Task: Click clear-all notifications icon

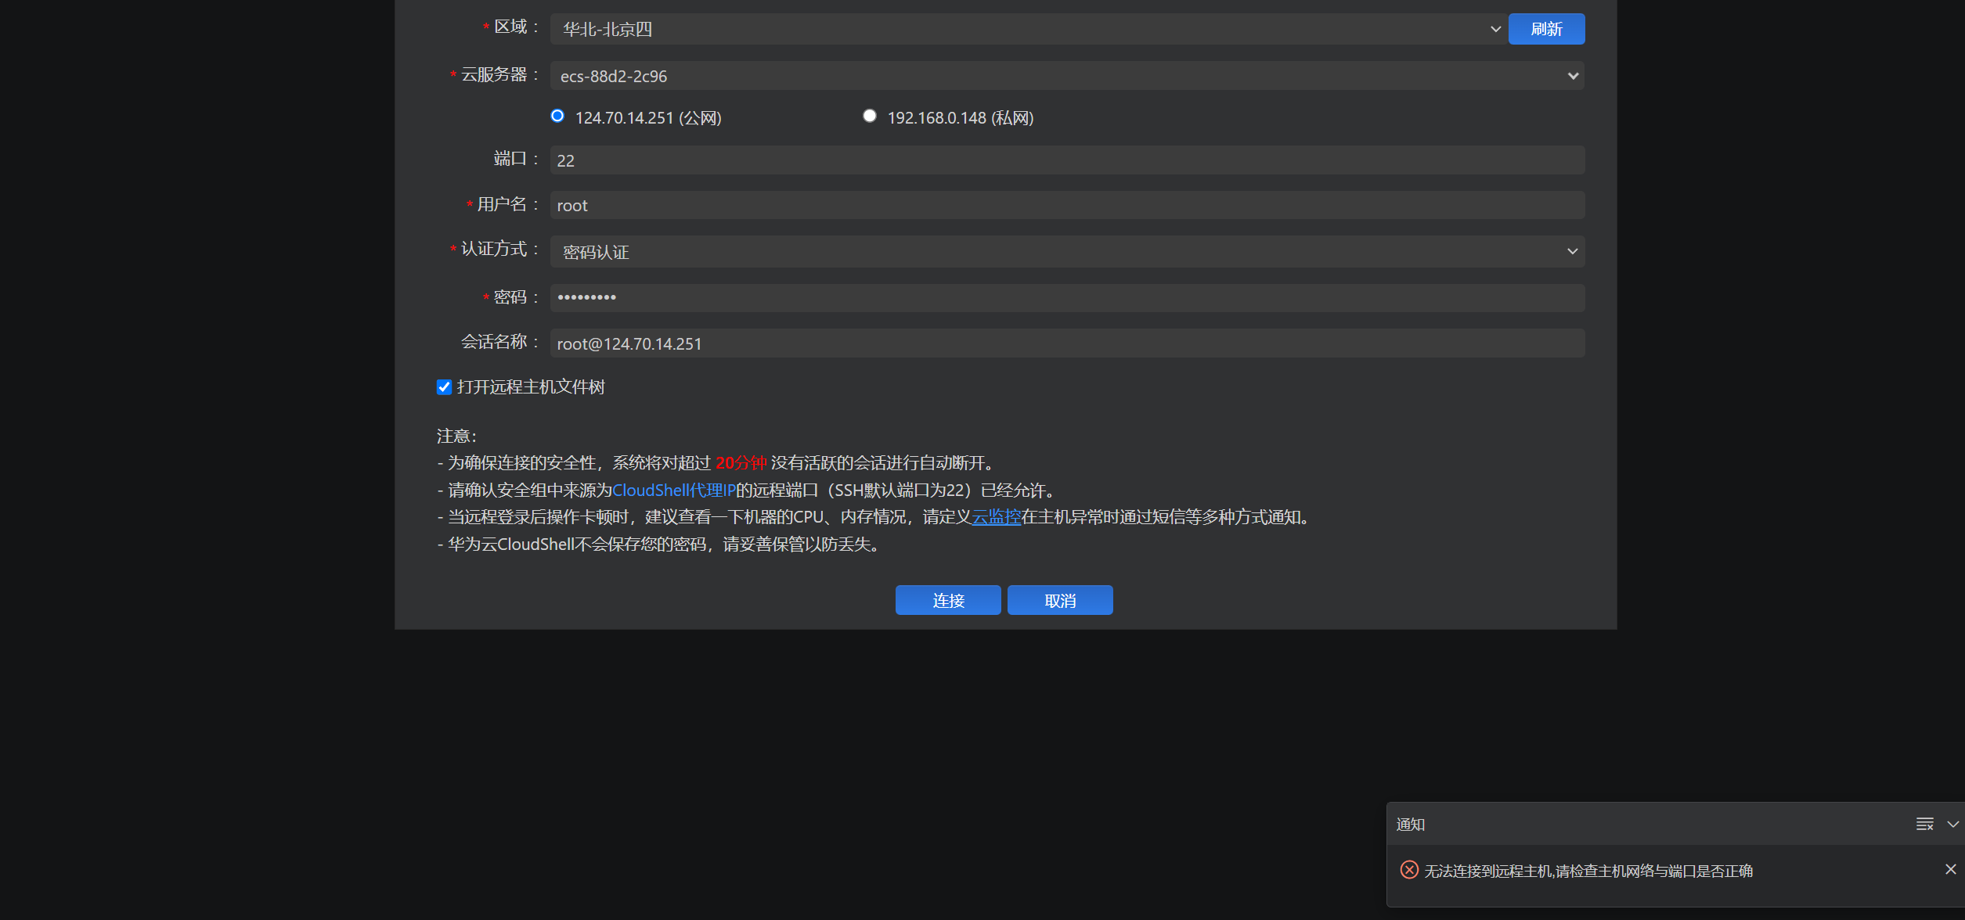Action: pos(1924,824)
